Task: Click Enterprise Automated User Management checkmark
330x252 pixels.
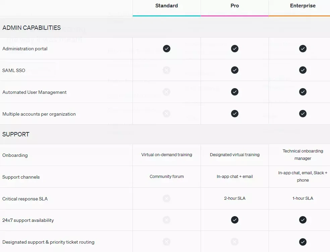Action: [303, 92]
